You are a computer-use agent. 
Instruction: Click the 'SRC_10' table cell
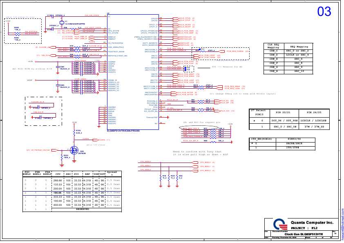pyautogui.click(x=298, y=71)
